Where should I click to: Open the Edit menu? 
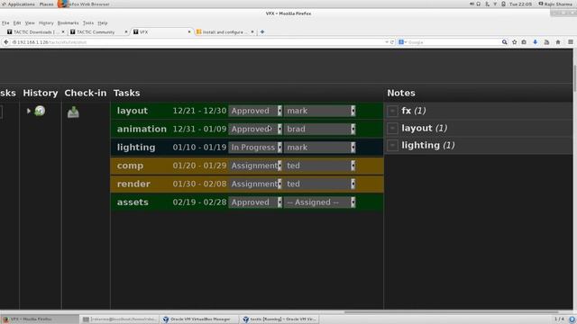17,22
